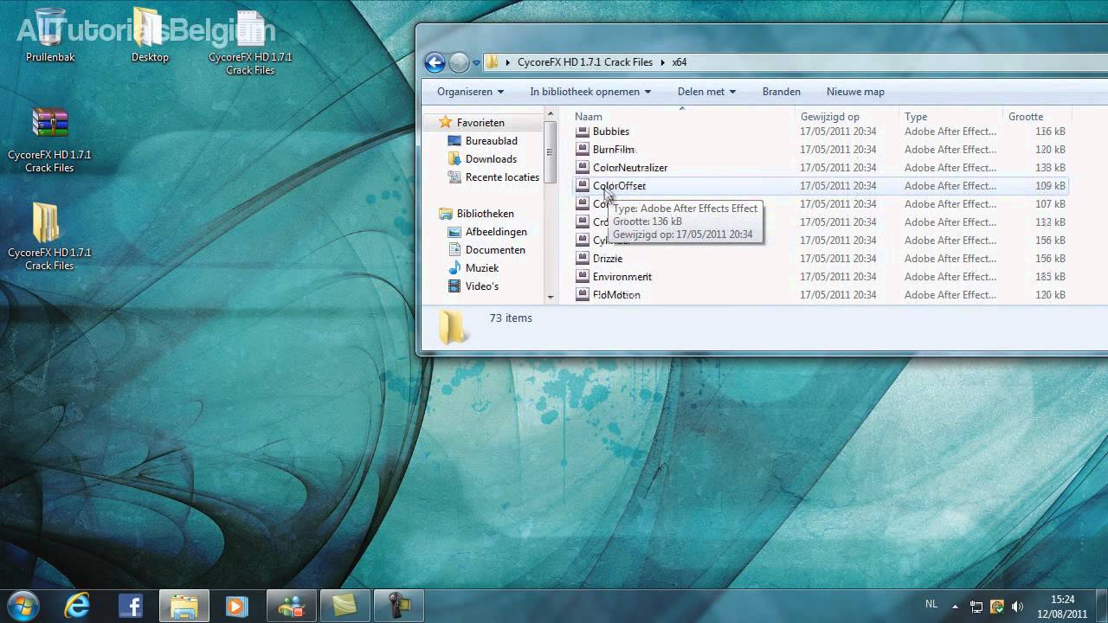Expand breadcrumb arrow after CycoreFX HD 1.7.1 Crack Files
Screen dimensions: 1108x623
(662, 62)
